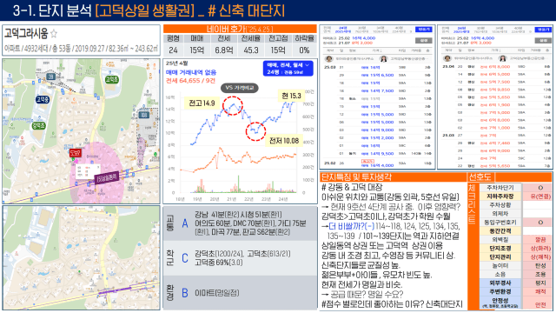Click the blue 더 비쌀까?(-) text
556x313 pixels.
pyautogui.click(x=351, y=226)
